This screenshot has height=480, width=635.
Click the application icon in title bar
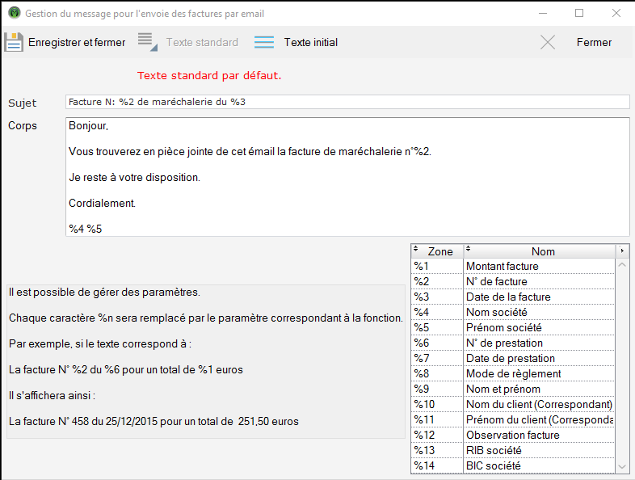[x=15, y=13]
